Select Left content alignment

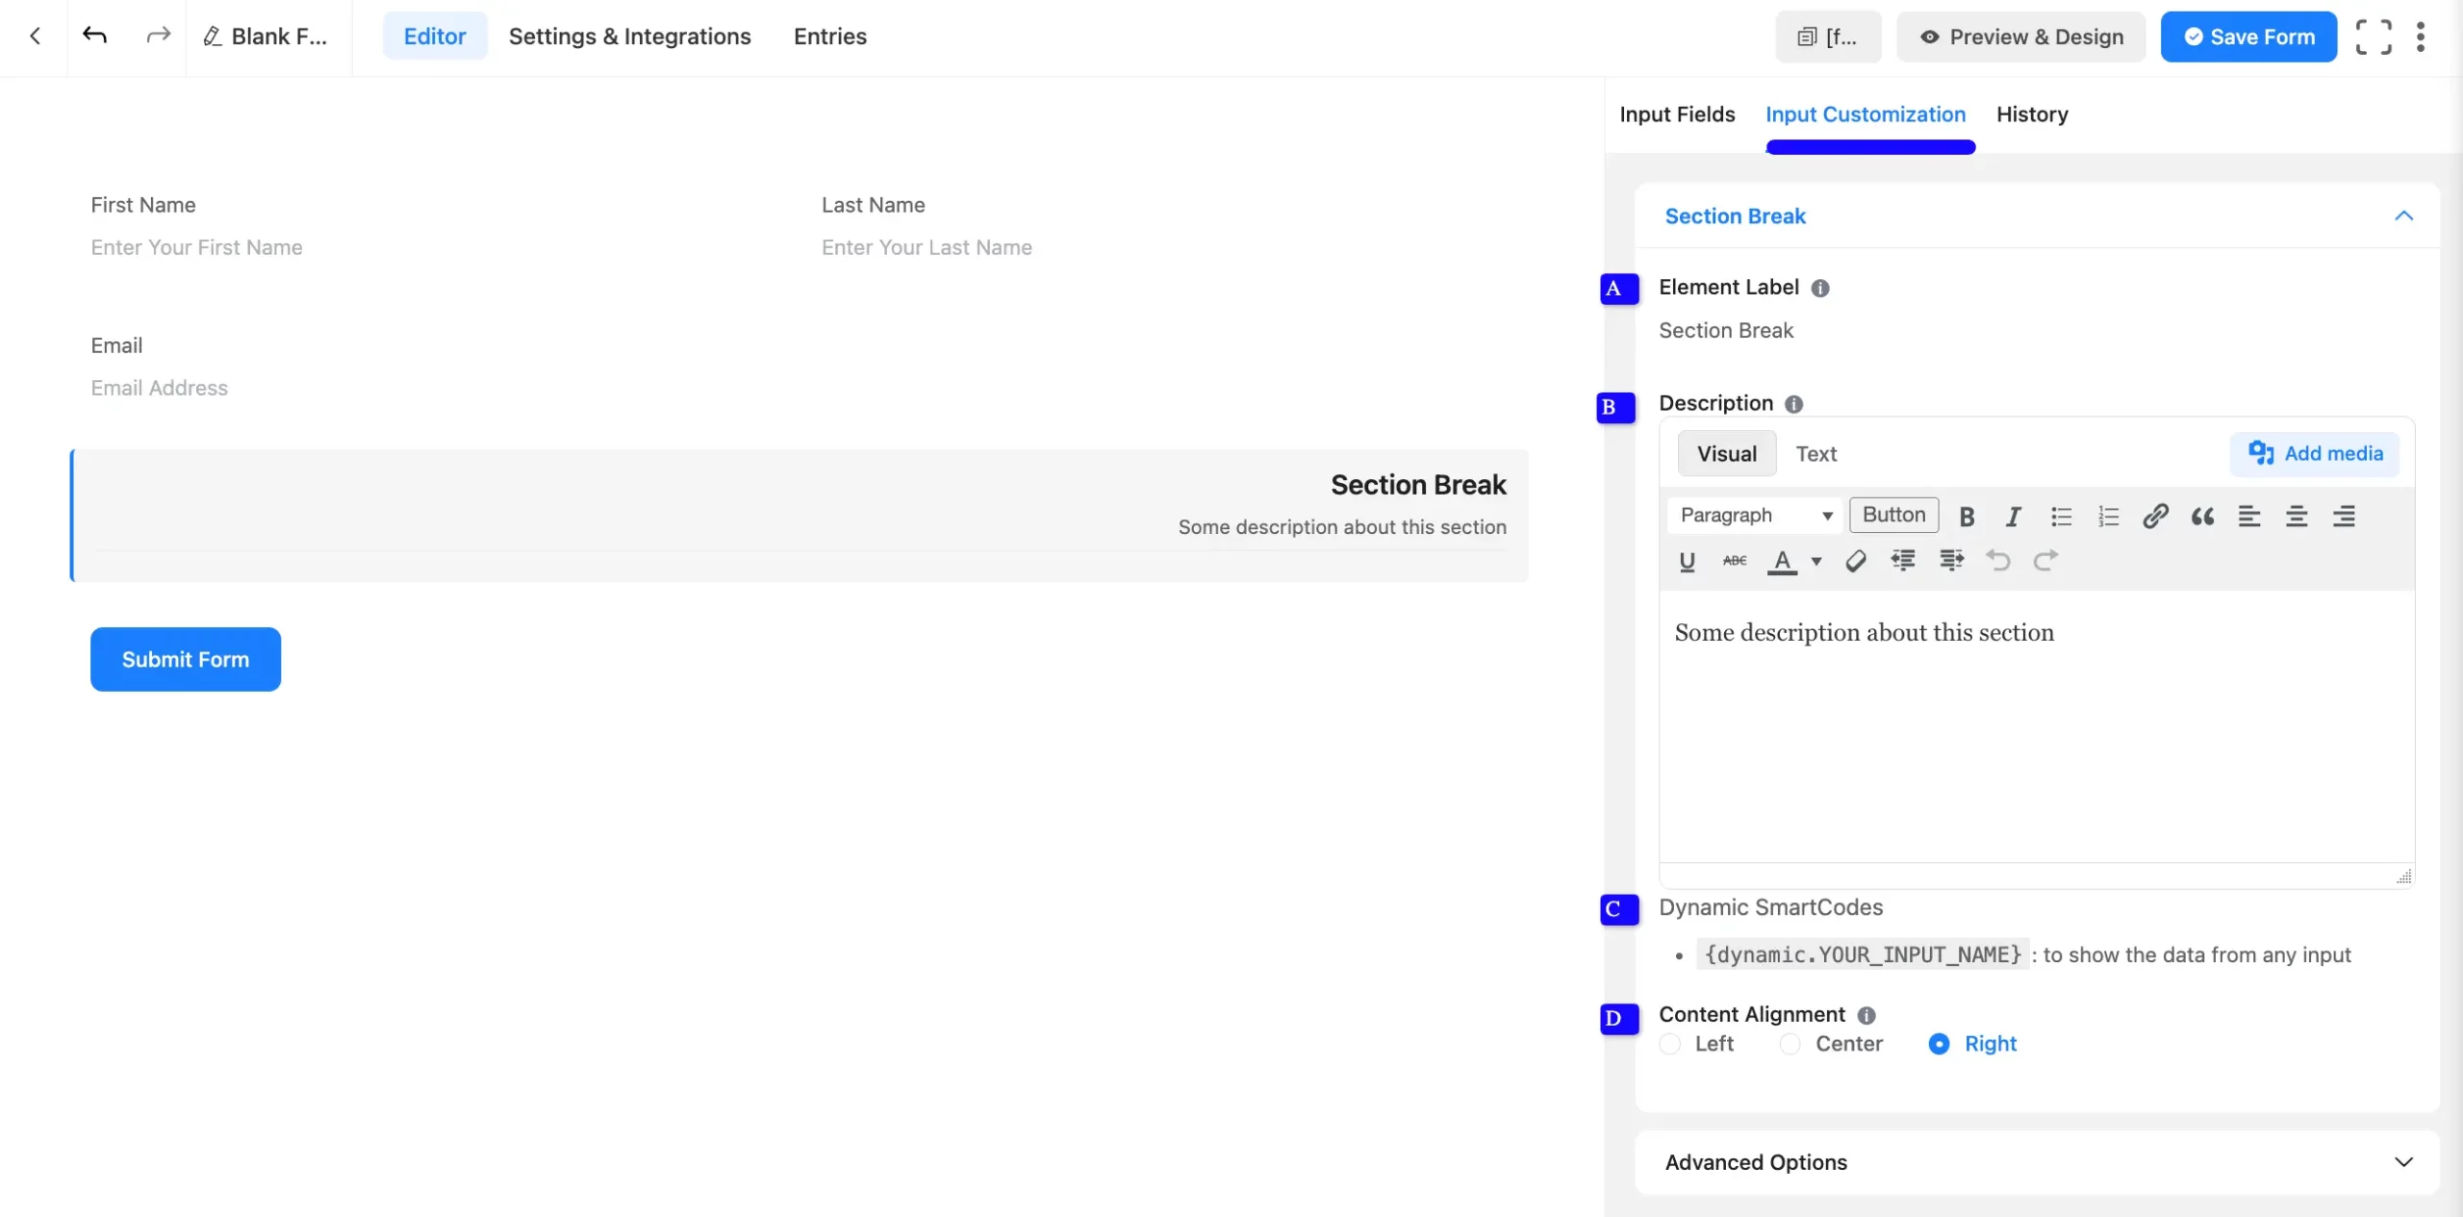(x=1670, y=1044)
